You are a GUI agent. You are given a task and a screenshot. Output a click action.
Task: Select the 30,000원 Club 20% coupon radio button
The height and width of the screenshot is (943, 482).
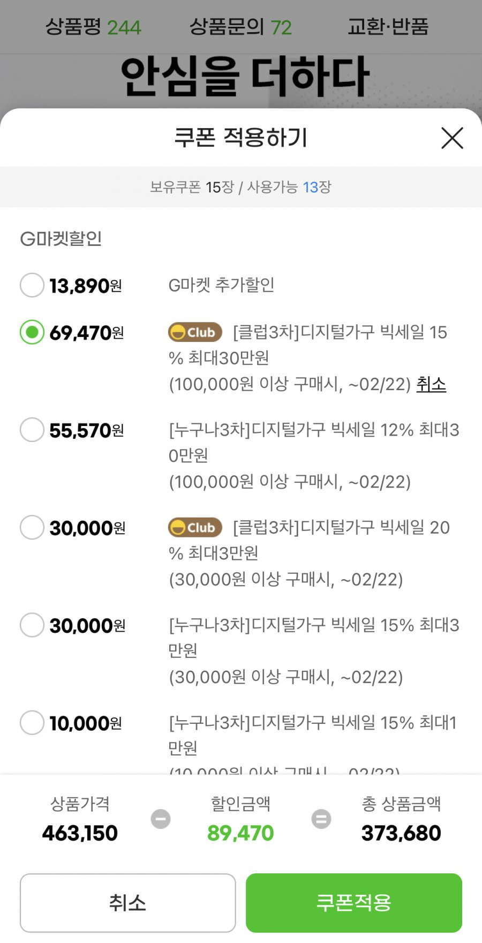point(32,527)
